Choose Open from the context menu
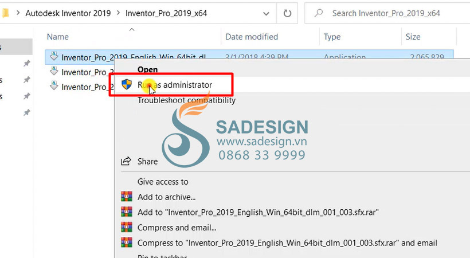The height and width of the screenshot is (258, 470). coord(147,69)
